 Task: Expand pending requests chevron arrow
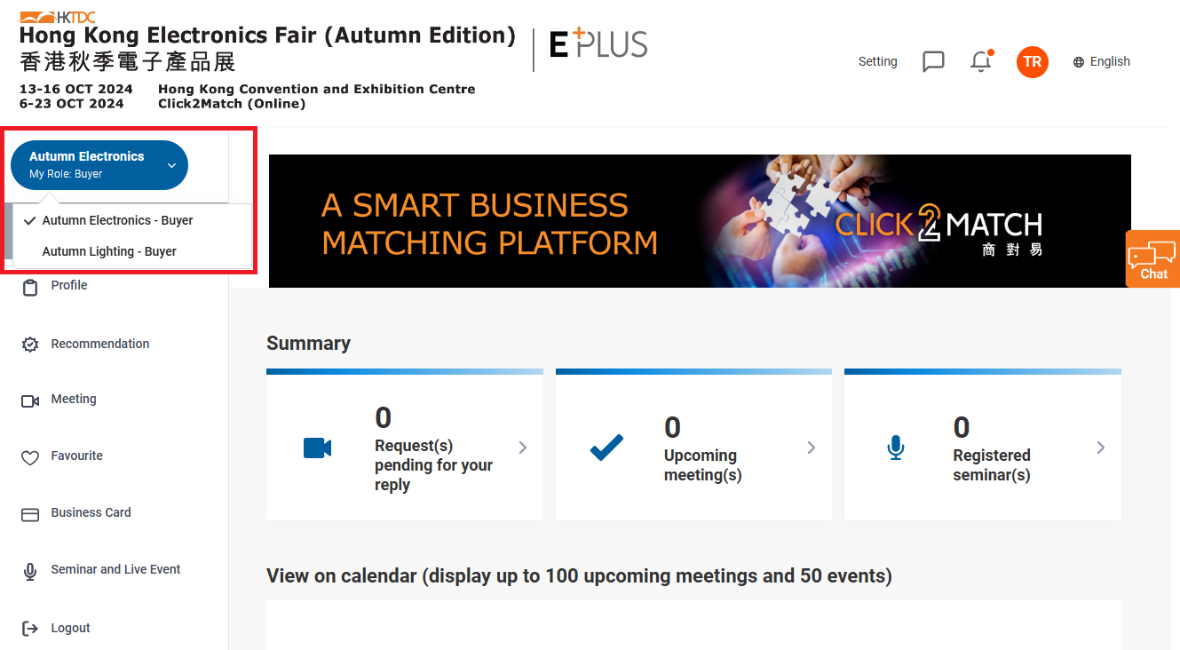pyautogui.click(x=523, y=448)
